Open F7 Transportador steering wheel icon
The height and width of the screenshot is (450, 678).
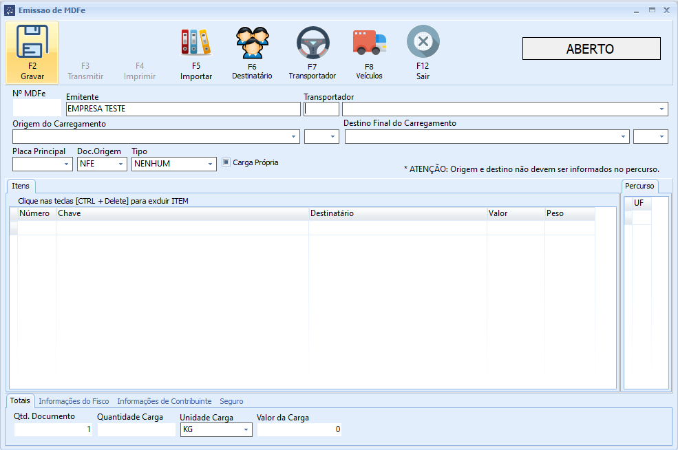click(x=312, y=43)
